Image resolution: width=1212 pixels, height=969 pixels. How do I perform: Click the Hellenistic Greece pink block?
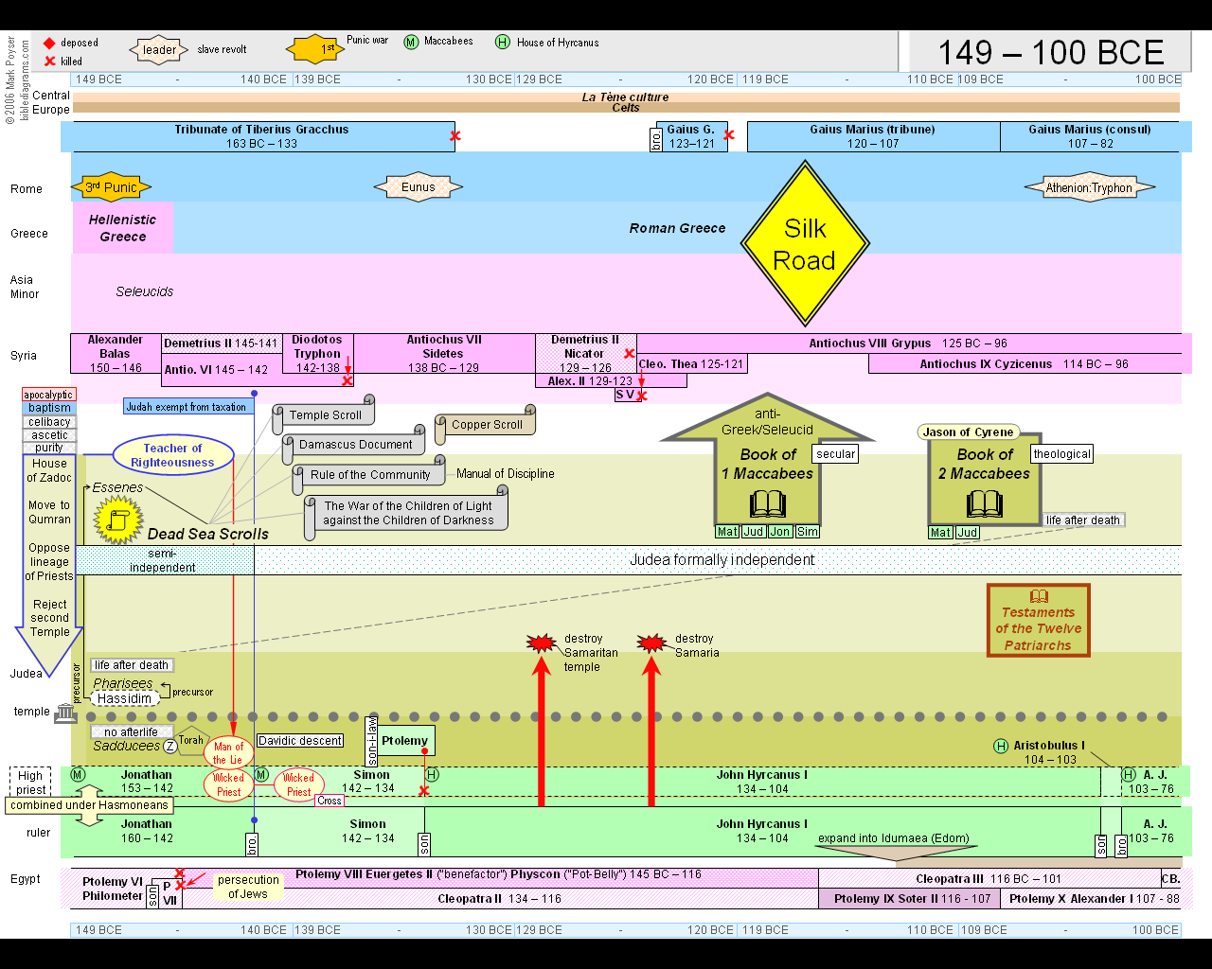pyautogui.click(x=123, y=228)
